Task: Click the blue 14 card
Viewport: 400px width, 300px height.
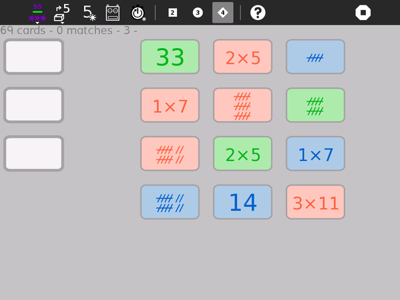Action: point(242,202)
